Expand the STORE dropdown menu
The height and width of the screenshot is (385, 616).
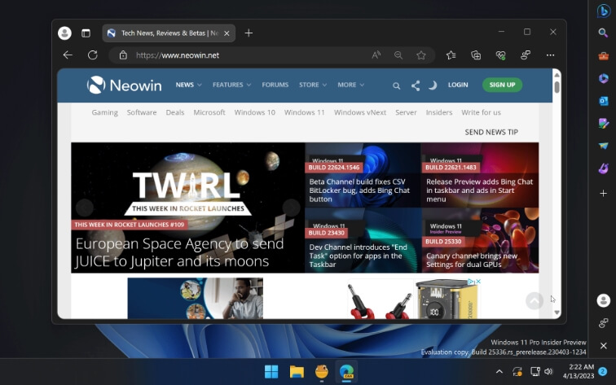click(313, 85)
